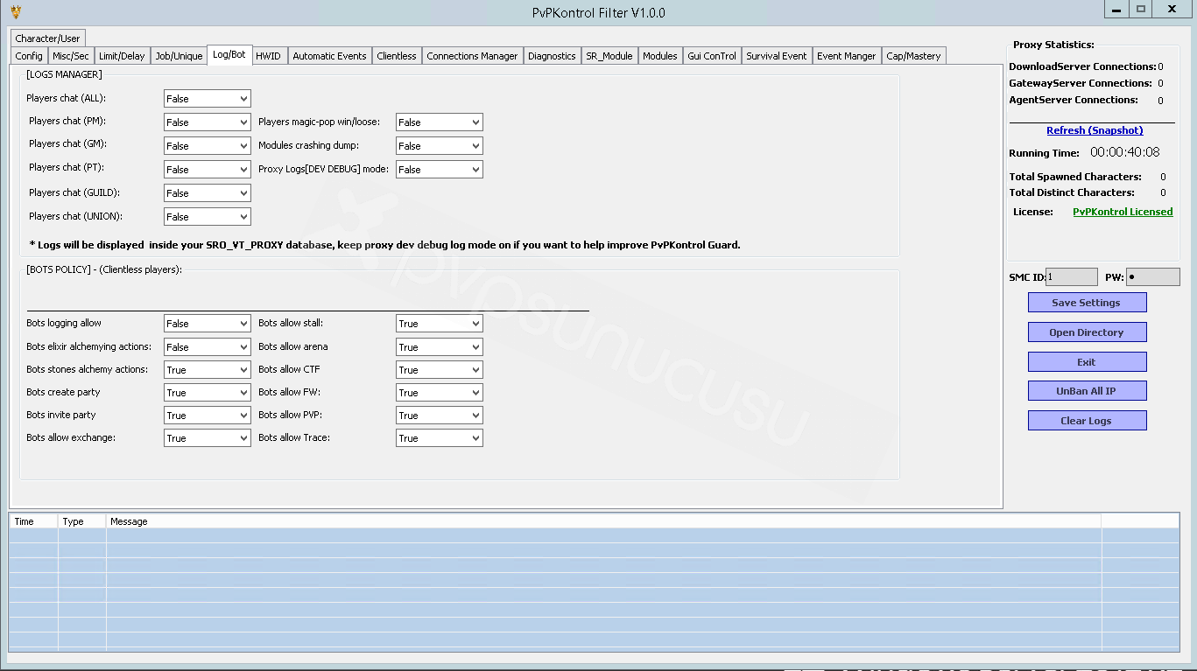Click the Save Settings button
The image size is (1197, 671).
click(1087, 303)
